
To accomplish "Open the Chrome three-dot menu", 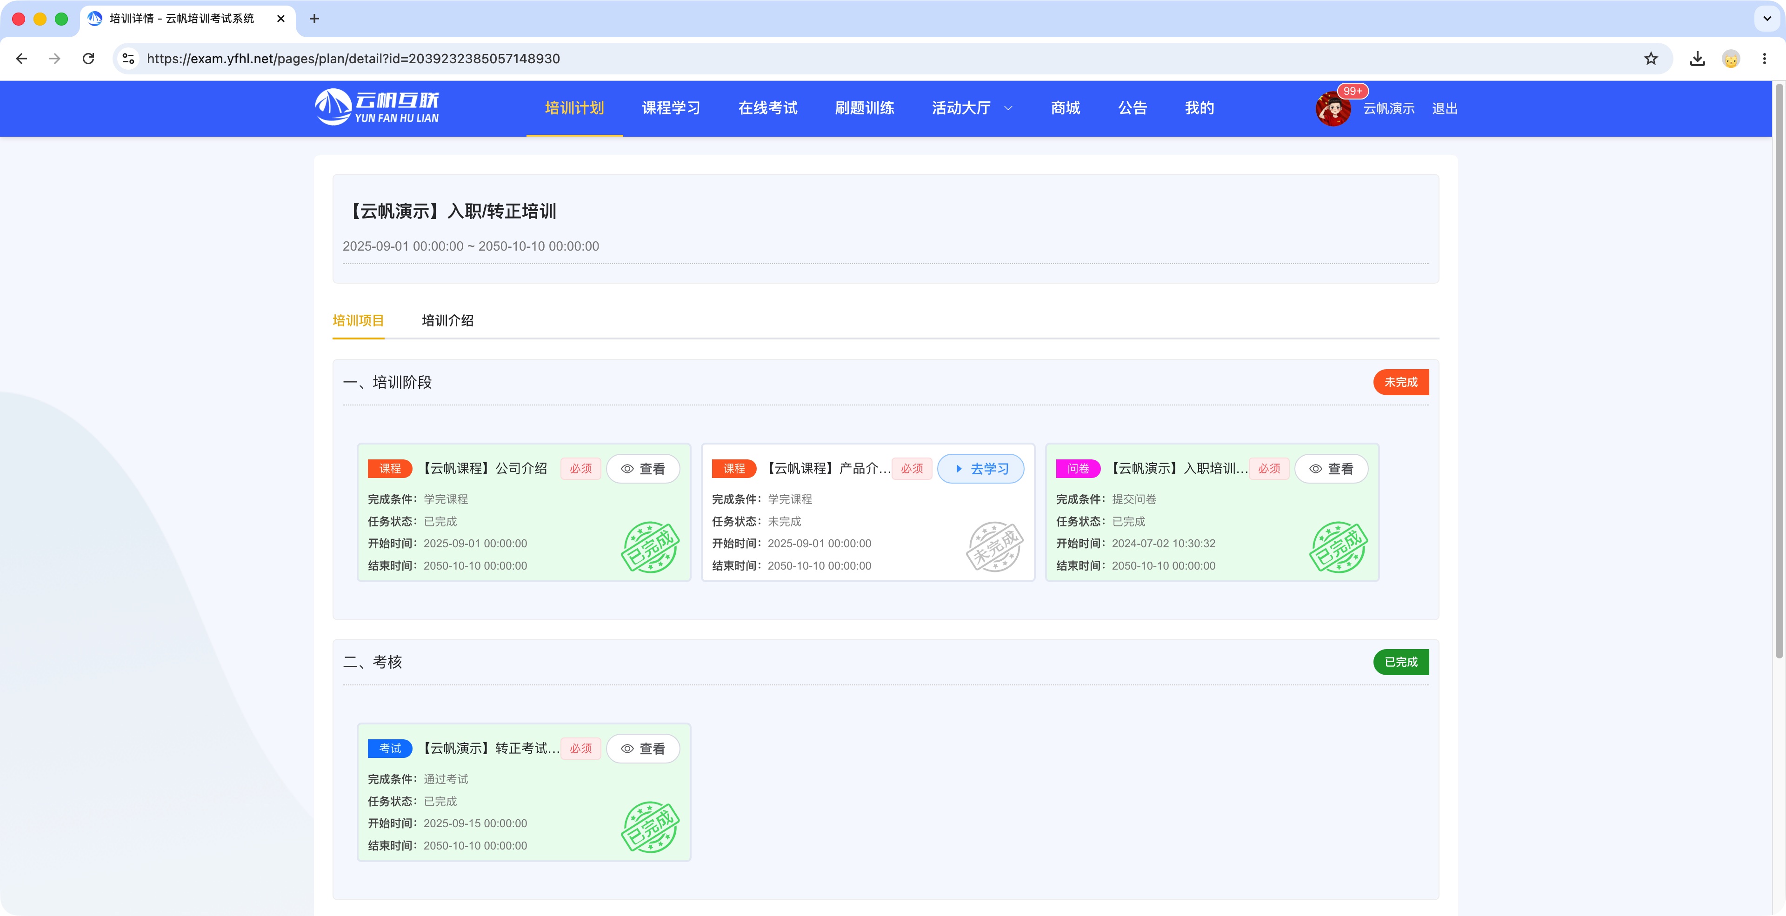I will click(1764, 59).
